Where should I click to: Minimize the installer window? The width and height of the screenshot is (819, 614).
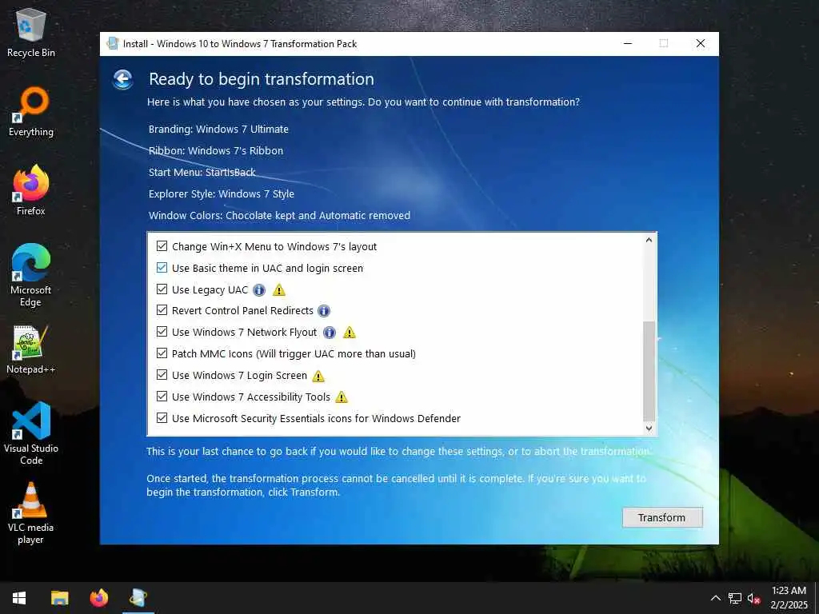click(628, 44)
